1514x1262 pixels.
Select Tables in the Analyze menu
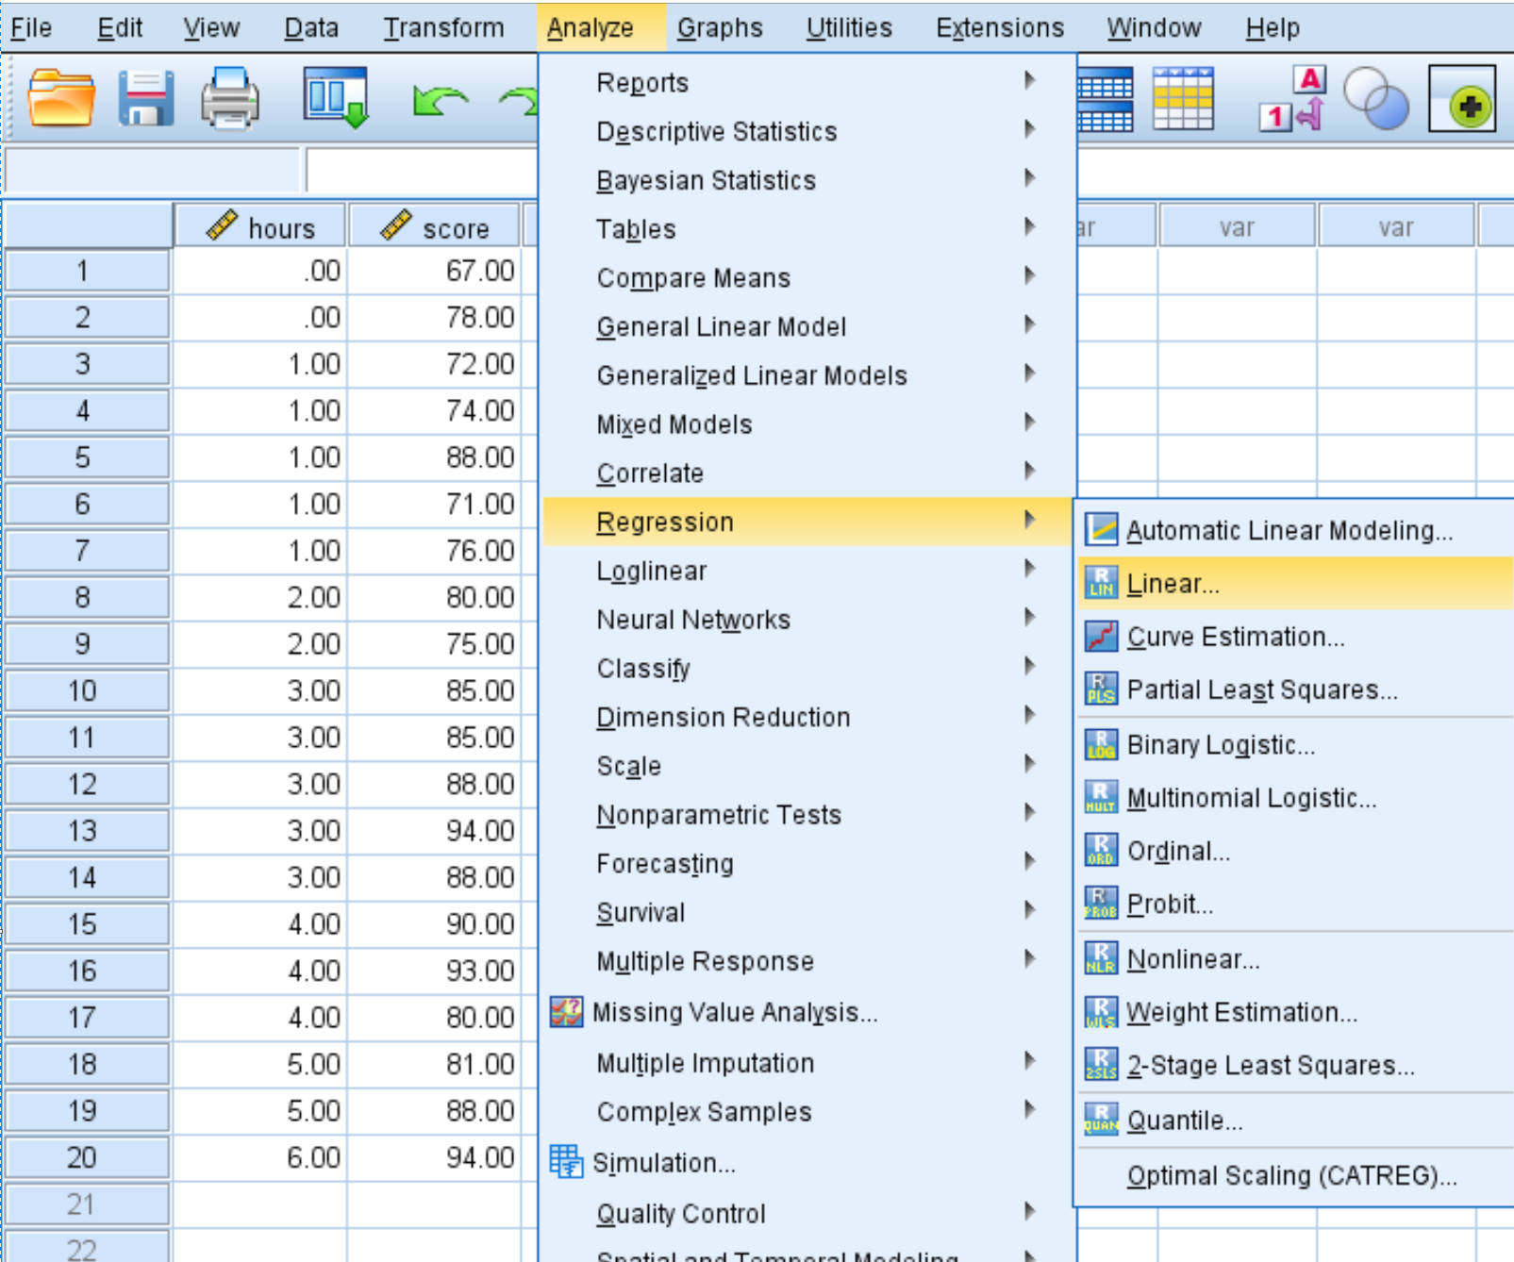click(x=808, y=229)
